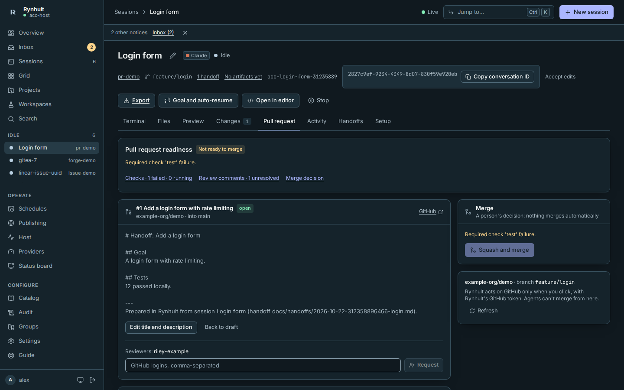The height and width of the screenshot is (390, 624).
Task: Open the Jump to search box
Action: [499, 12]
